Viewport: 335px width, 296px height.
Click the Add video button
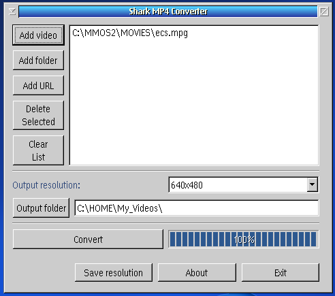tap(38, 35)
